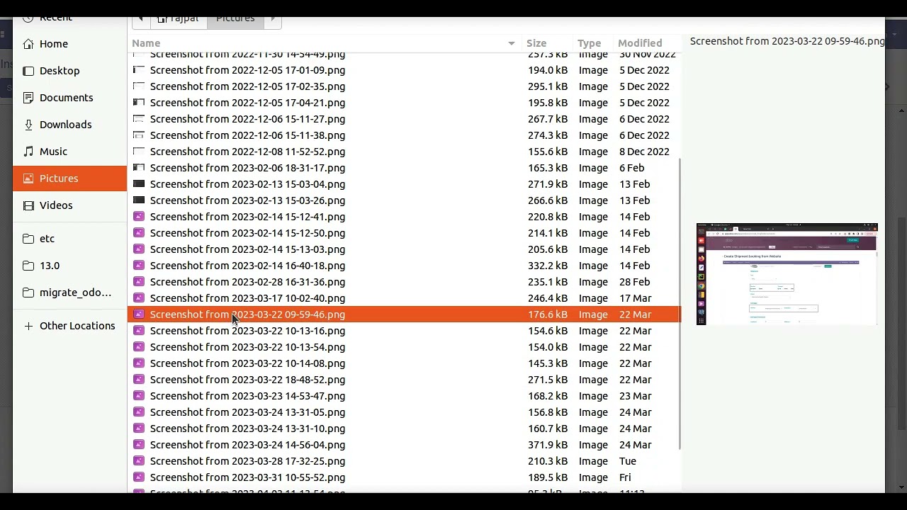The image size is (907, 510).
Task: Click the plus icon beside Other Locations
Action: tap(28, 326)
